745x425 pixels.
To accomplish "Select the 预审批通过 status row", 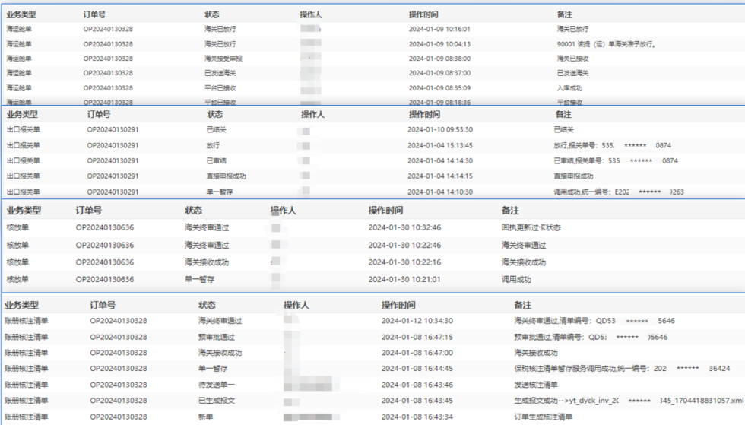I will point(216,337).
